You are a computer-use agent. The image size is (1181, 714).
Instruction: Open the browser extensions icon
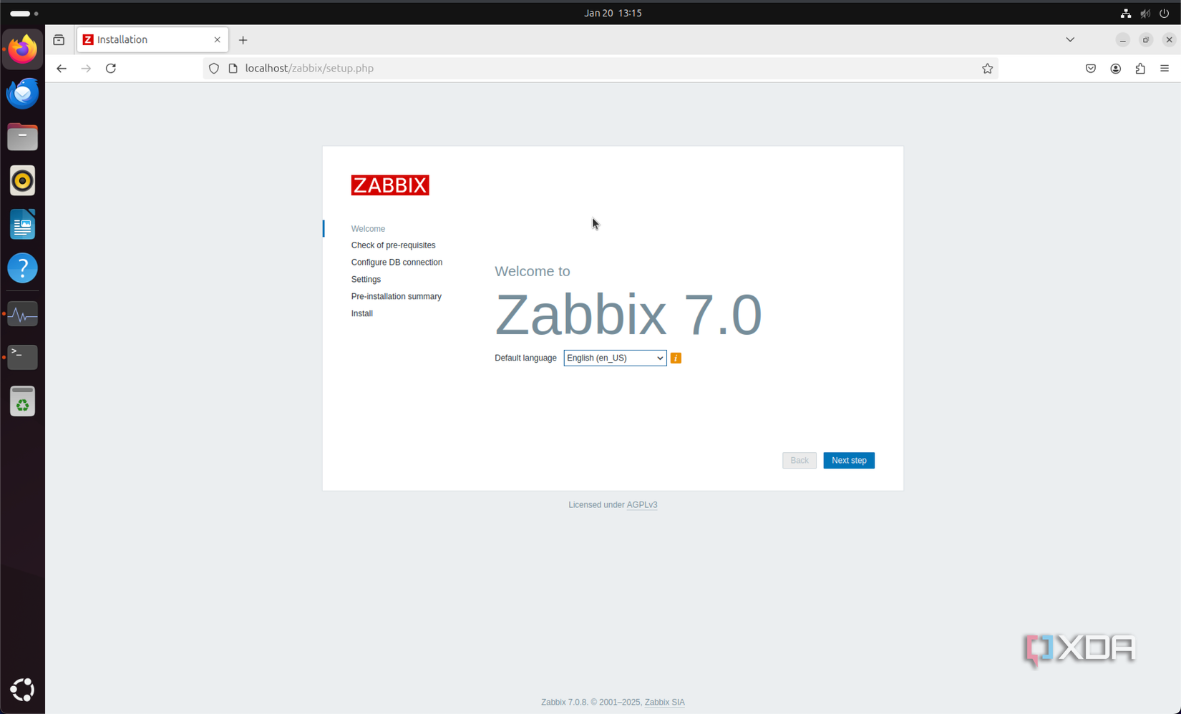pyautogui.click(x=1140, y=68)
